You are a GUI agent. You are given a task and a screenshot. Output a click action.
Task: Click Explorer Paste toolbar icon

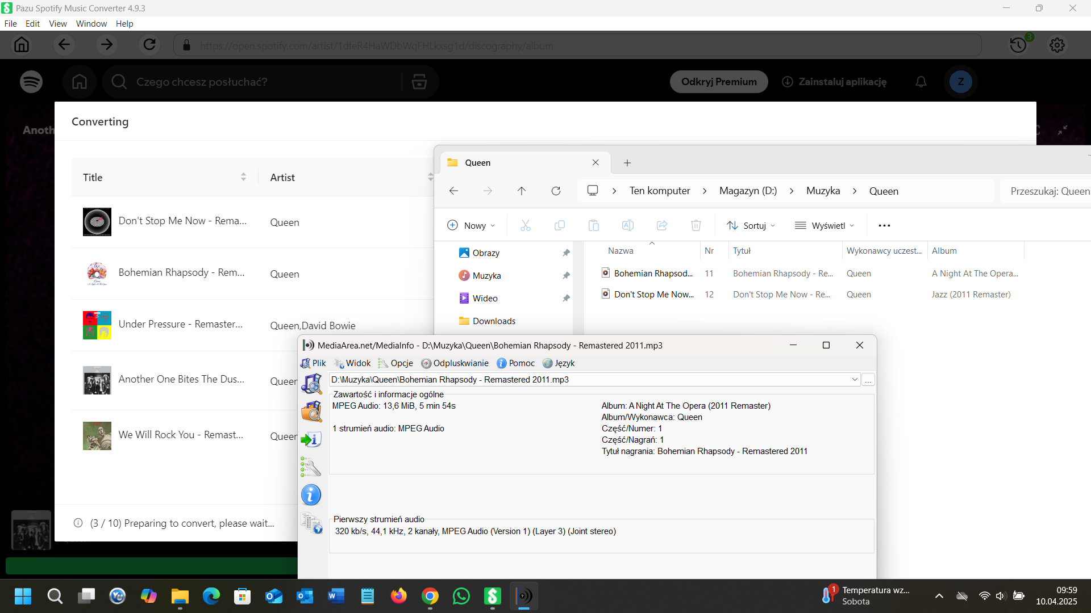[594, 225]
